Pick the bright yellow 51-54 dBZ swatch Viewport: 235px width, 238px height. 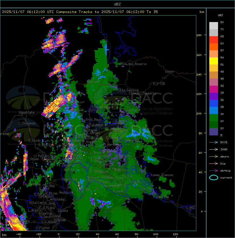click(x=214, y=61)
